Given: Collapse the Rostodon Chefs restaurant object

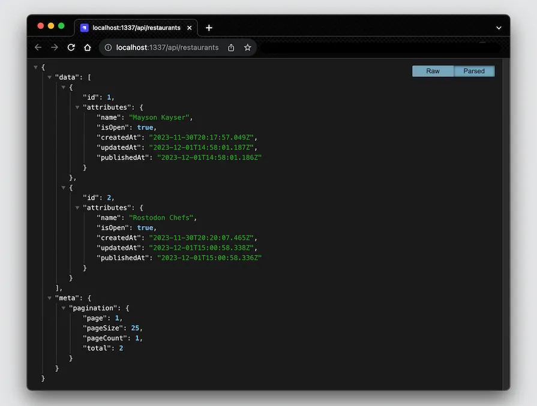Looking at the screenshot, I should click(x=64, y=187).
